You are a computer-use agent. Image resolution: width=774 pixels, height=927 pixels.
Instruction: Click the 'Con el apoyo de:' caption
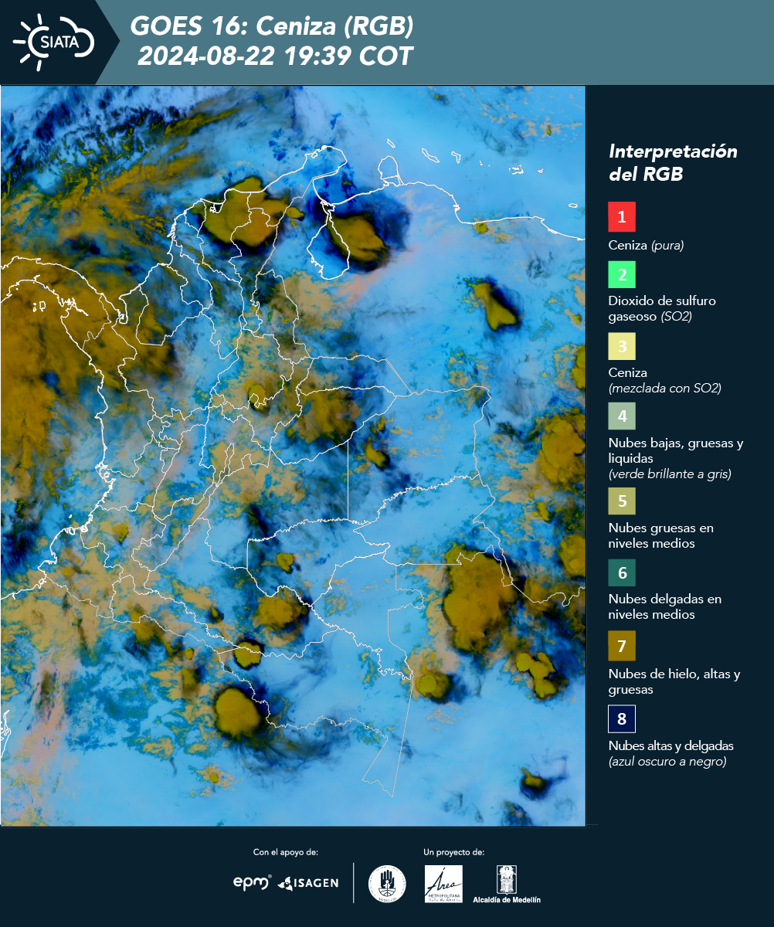pos(286,852)
